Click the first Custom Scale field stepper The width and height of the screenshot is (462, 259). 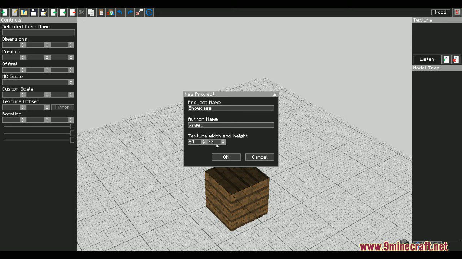(x=23, y=95)
